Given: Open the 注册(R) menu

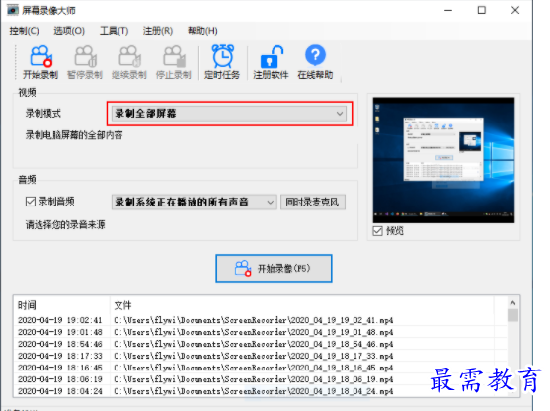Looking at the screenshot, I should pos(158,31).
